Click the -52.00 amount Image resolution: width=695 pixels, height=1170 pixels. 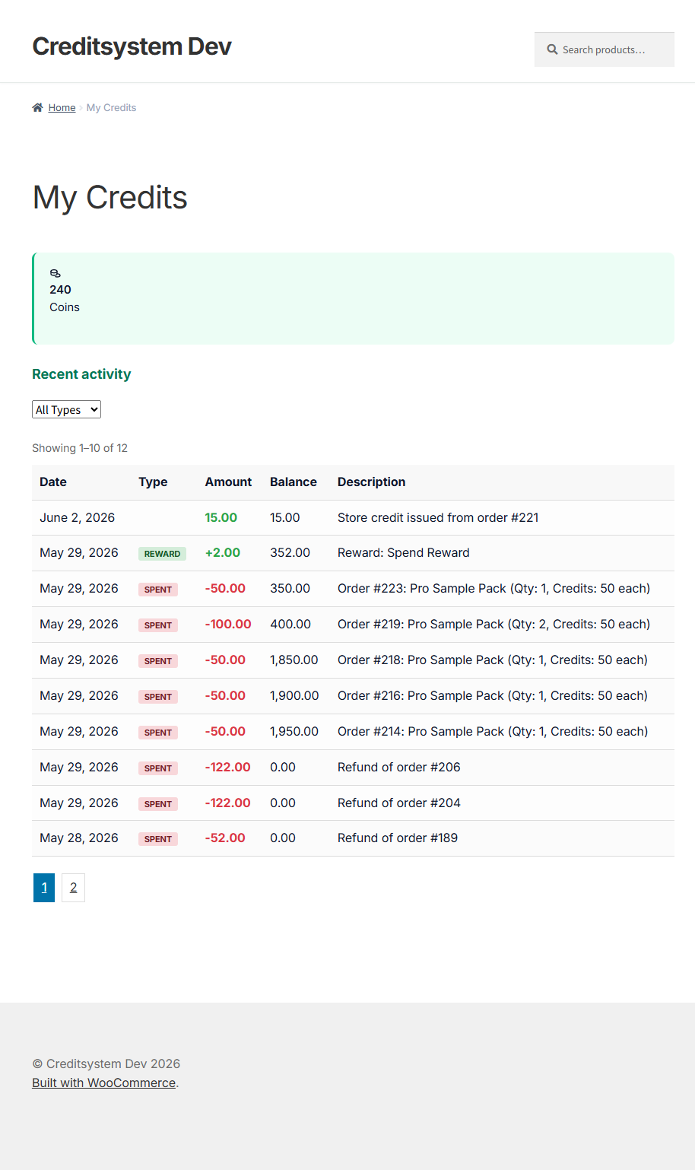(225, 838)
